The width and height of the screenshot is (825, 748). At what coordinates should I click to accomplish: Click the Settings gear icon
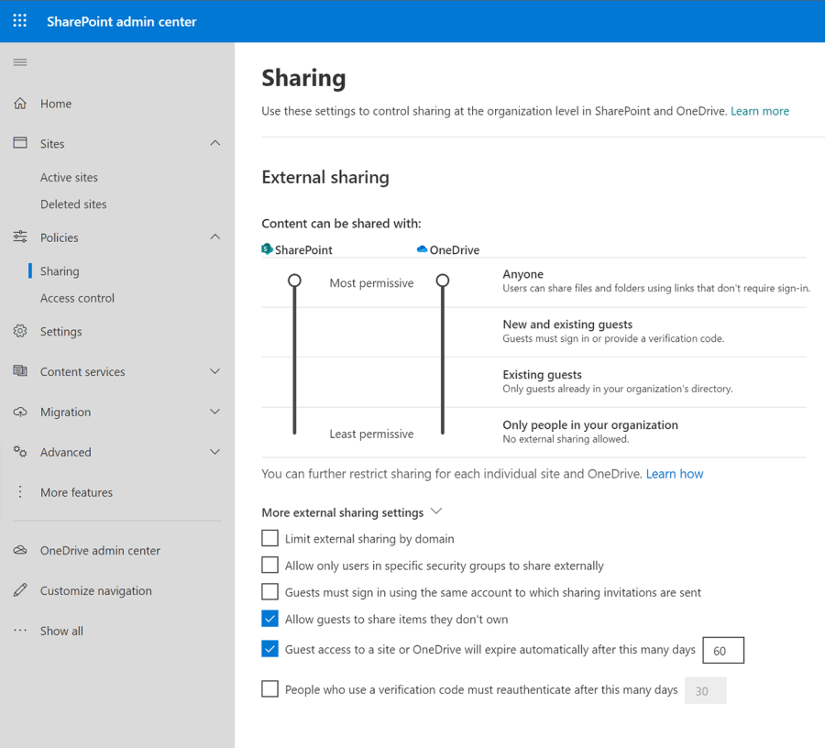20,331
